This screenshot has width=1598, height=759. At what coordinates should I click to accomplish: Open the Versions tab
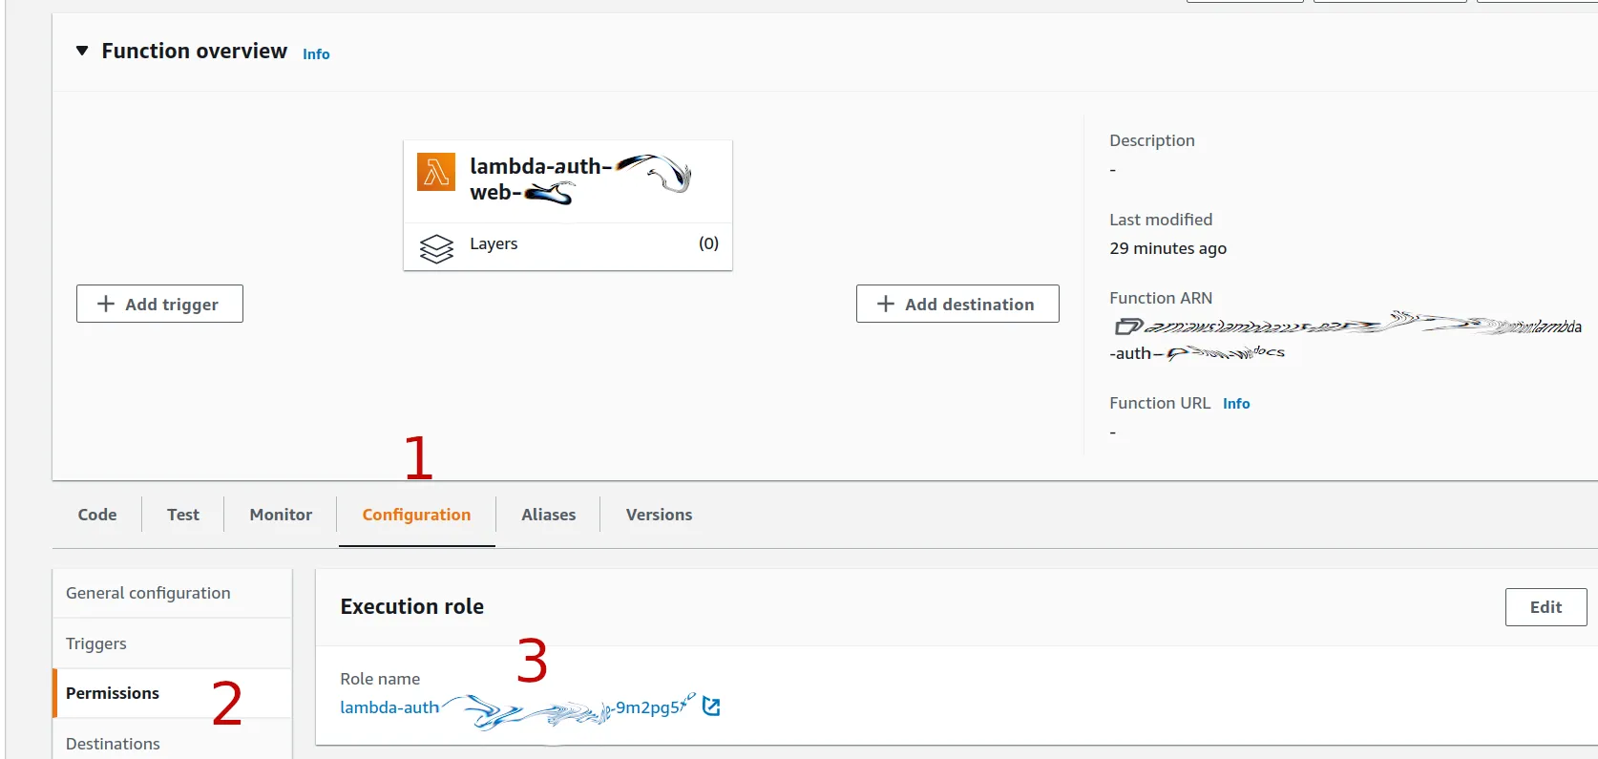coord(659,515)
